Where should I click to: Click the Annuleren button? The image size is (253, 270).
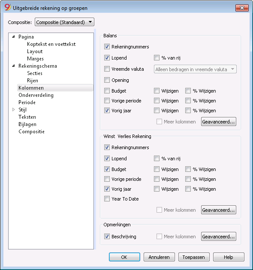pos(159,257)
